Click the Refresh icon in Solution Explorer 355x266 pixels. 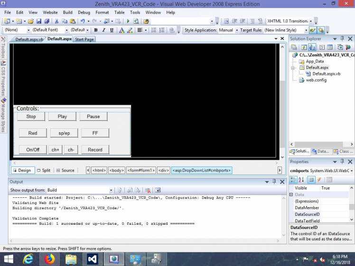click(x=304, y=47)
